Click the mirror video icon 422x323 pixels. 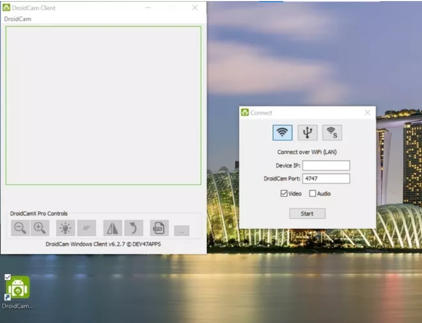coord(113,228)
